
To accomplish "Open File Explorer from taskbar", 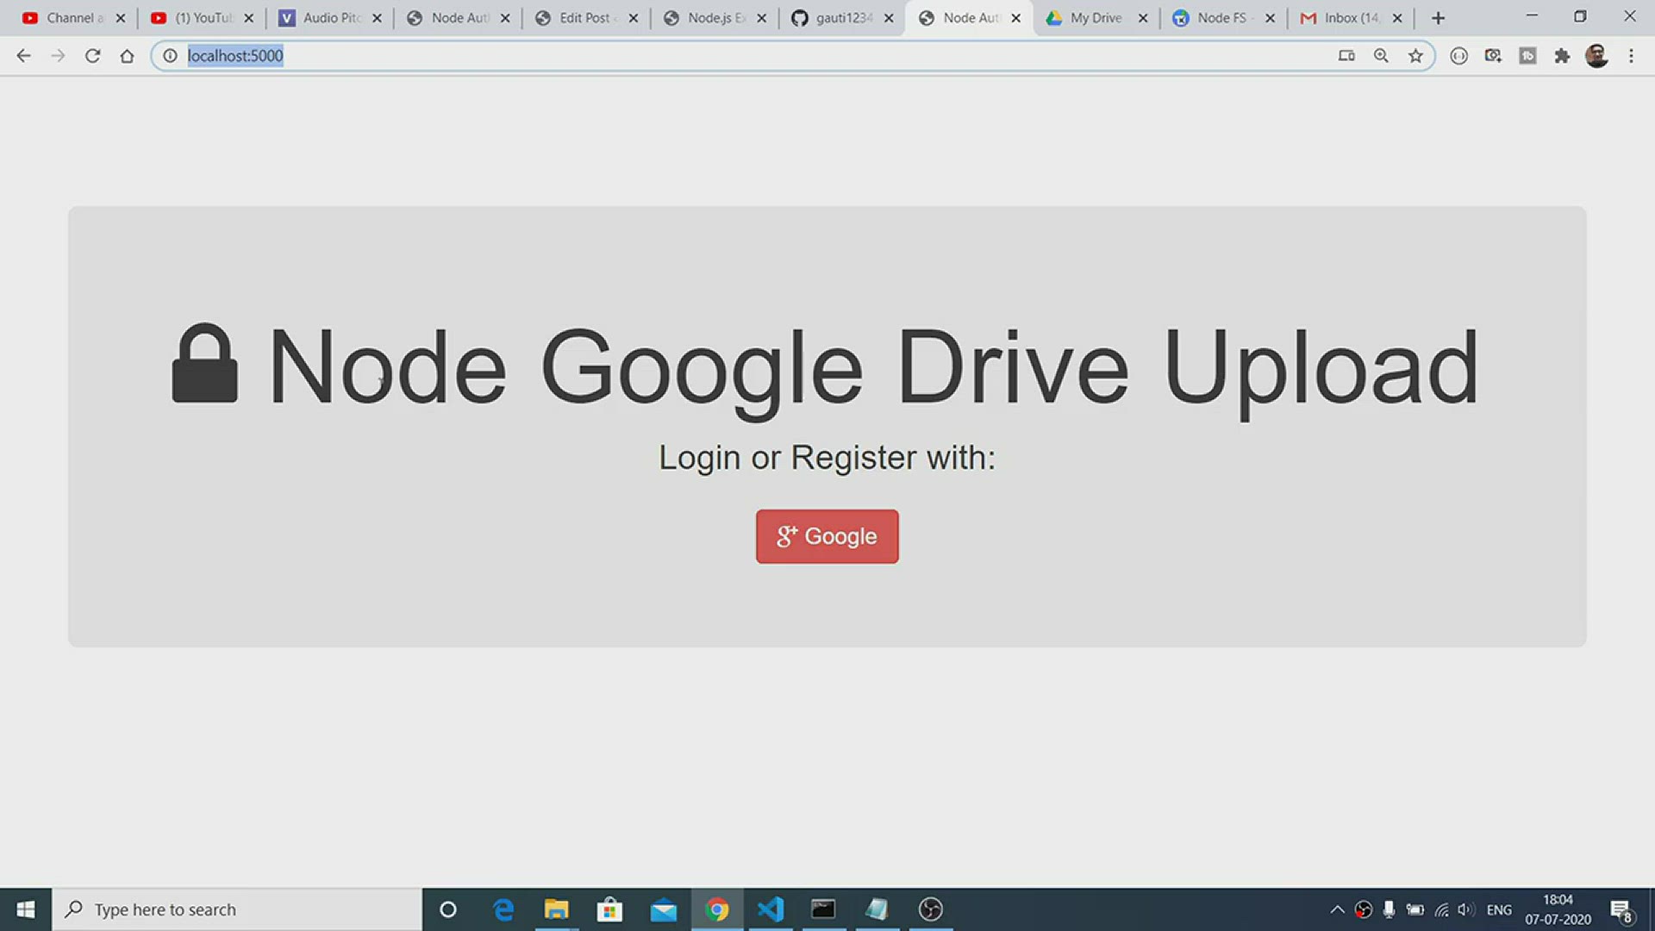I will [x=557, y=909].
